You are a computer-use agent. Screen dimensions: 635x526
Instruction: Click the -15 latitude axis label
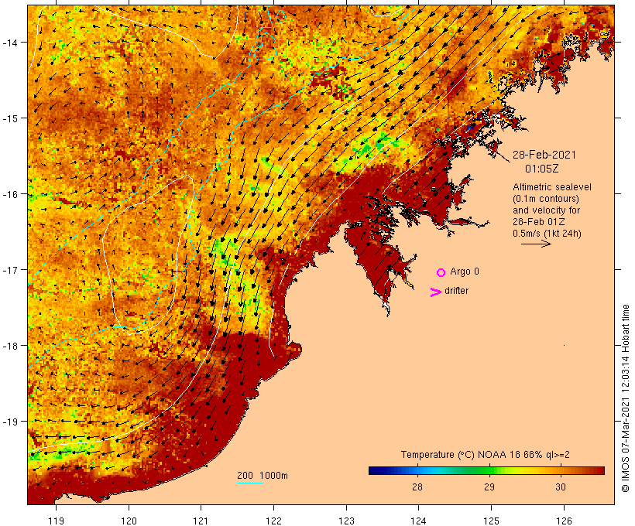[x=10, y=118]
